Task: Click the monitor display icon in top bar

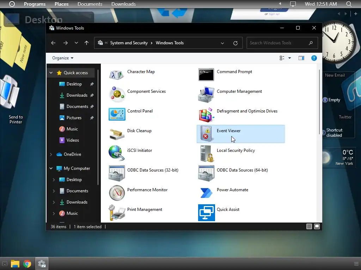Action: (293, 4)
